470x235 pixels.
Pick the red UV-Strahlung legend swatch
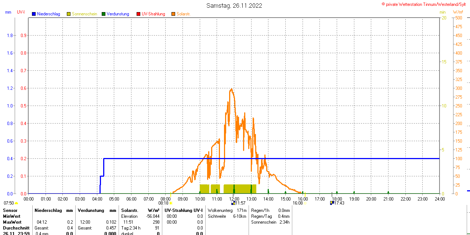[138, 14]
